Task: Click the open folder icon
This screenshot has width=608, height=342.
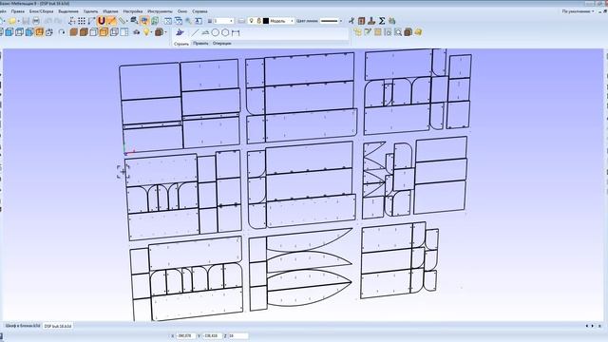Action: [x=12, y=21]
